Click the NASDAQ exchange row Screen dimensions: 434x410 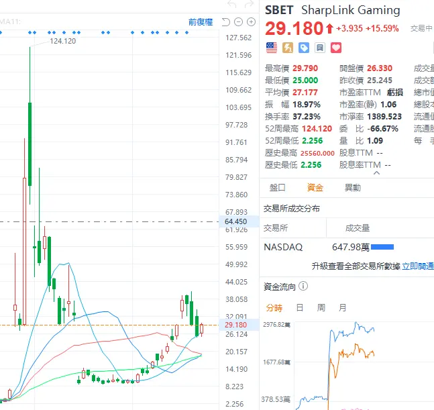pyautogui.click(x=347, y=247)
